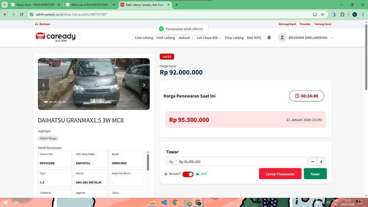Reload the page with the refresh icon
Viewport: 368px width, 207px height.
22,14
